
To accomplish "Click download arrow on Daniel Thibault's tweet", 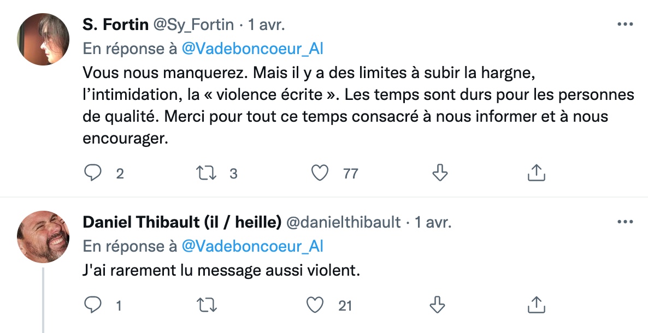I will pos(437,305).
